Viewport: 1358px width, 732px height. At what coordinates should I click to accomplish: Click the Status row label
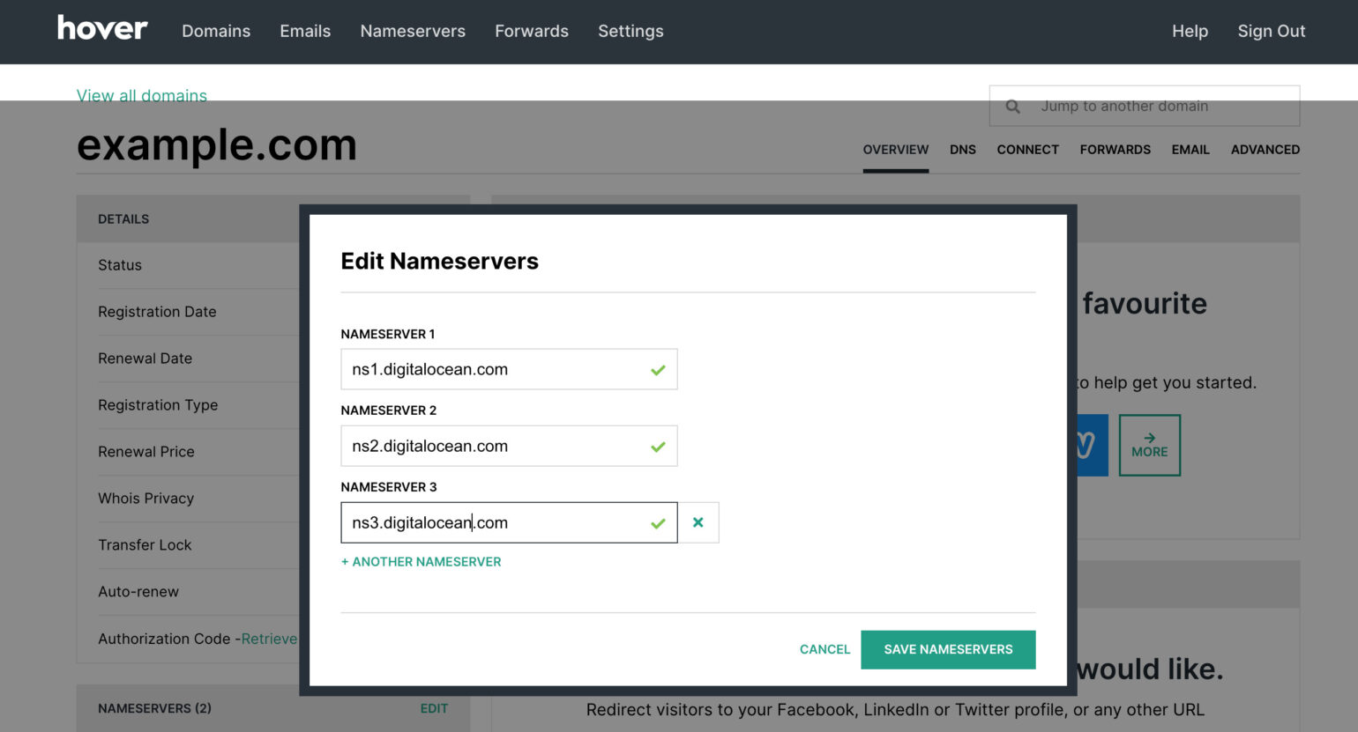click(120, 265)
